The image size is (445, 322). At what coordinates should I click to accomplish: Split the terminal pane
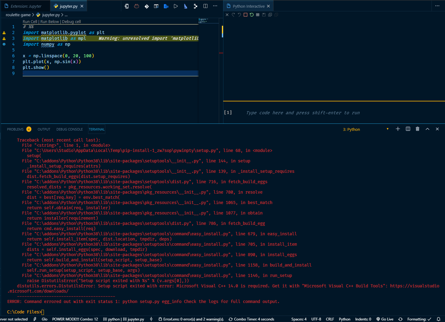click(x=408, y=129)
